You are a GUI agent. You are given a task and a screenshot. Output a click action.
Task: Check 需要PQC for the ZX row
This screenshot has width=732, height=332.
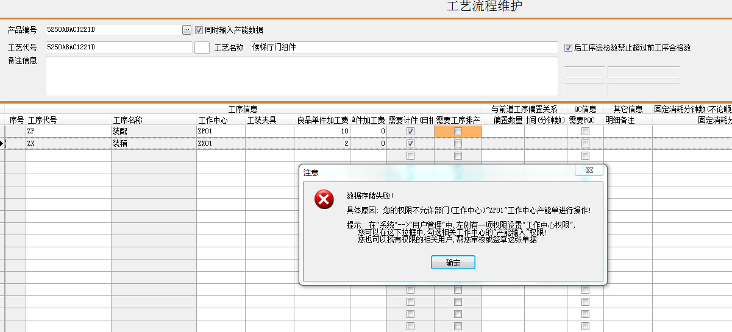click(x=585, y=144)
